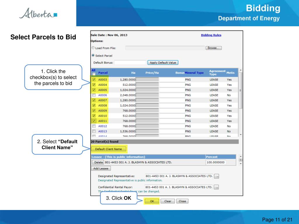Uncheck parcel A0005 checkbox

pos(94,90)
